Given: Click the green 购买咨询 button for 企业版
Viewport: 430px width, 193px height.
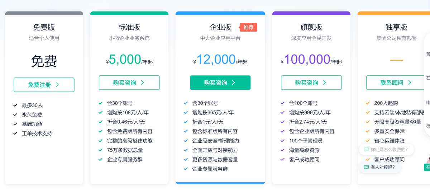Looking at the screenshot, I should point(220,83).
